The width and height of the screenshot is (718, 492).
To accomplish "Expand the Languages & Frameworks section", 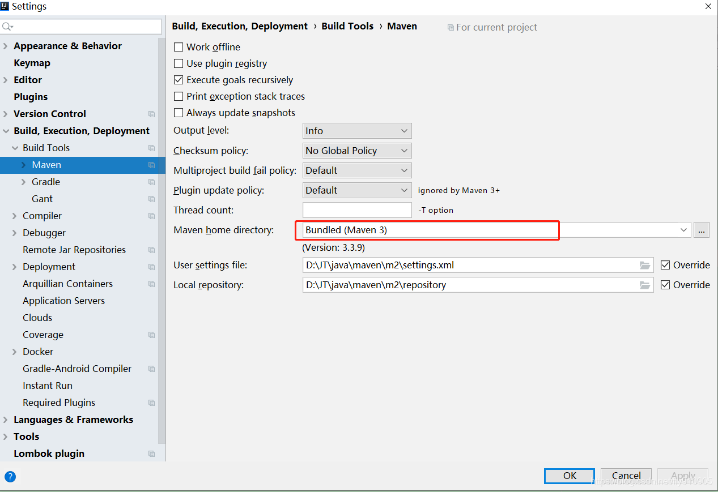I will click(6, 420).
